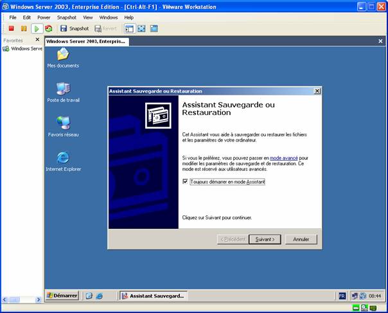The image size is (388, 313).
Task: Open the Démarrer start menu
Action: [62, 296]
